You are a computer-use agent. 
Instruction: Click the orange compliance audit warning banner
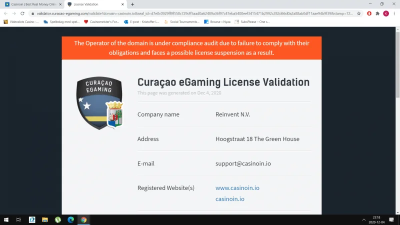tap(191, 48)
